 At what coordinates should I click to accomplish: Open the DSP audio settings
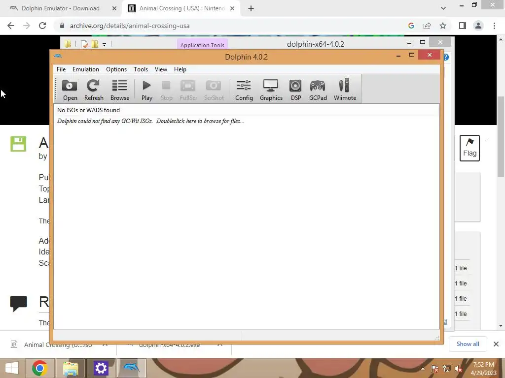click(296, 90)
